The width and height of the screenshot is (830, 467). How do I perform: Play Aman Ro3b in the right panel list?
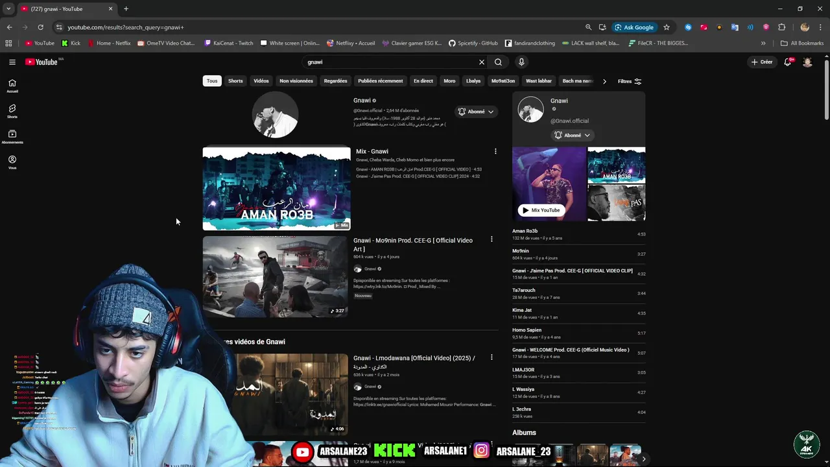tap(578, 234)
